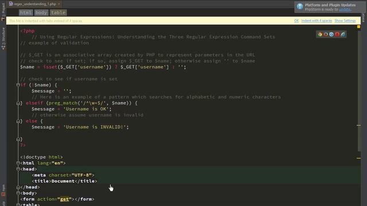Click the 'Username is INVALID!' string
This screenshot has height=206, width=367.
(x=95, y=127)
